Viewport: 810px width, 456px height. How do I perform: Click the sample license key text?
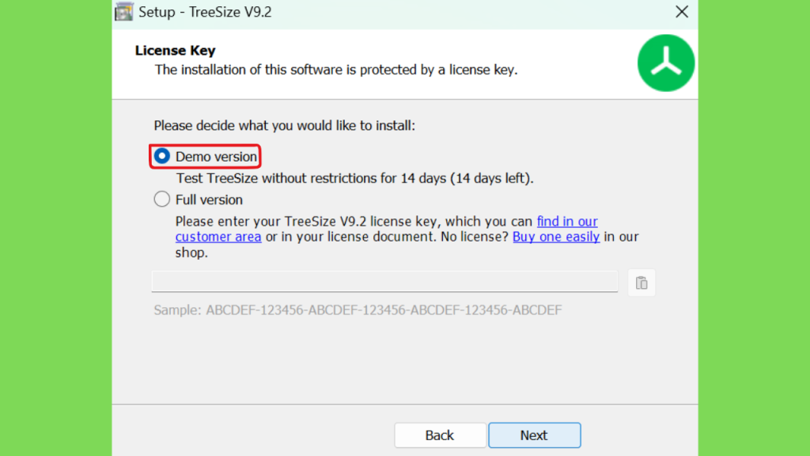point(358,310)
